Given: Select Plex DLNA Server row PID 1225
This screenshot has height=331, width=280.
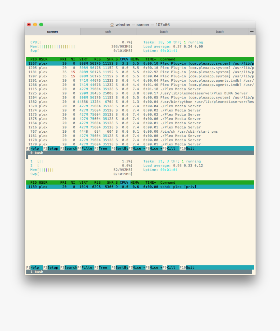Looking at the screenshot, I should (140, 93).
